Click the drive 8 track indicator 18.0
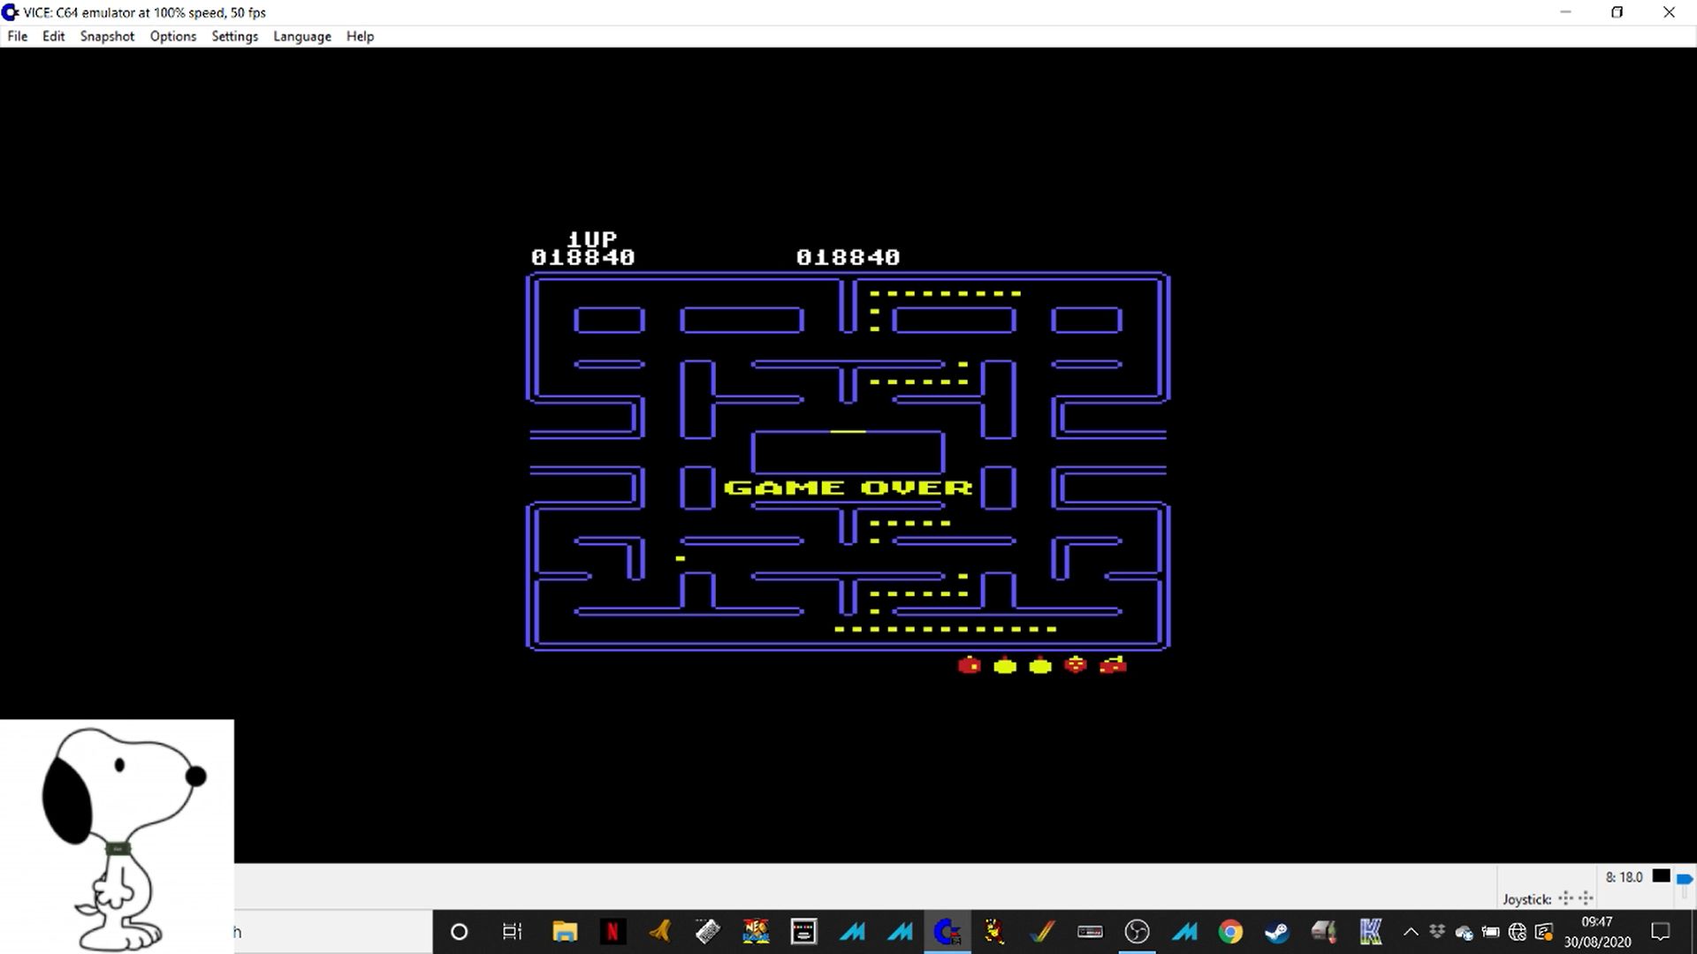The height and width of the screenshot is (954, 1697). pyautogui.click(x=1625, y=877)
